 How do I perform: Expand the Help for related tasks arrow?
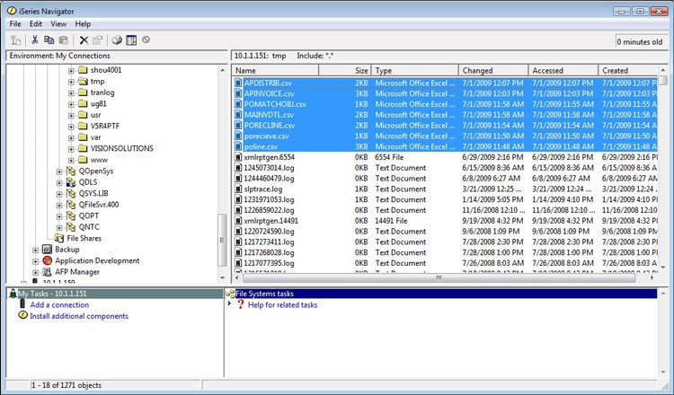229,303
